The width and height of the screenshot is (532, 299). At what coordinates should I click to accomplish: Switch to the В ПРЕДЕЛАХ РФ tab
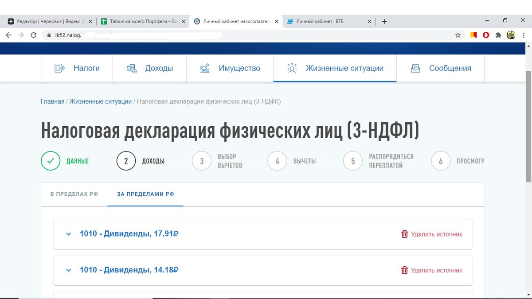[73, 194]
